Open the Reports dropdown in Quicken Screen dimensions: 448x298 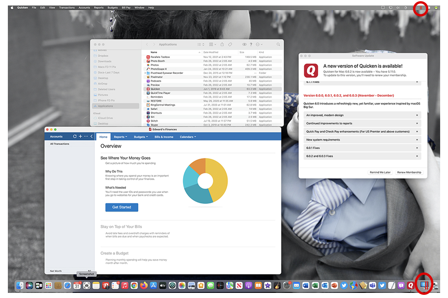tap(120, 137)
